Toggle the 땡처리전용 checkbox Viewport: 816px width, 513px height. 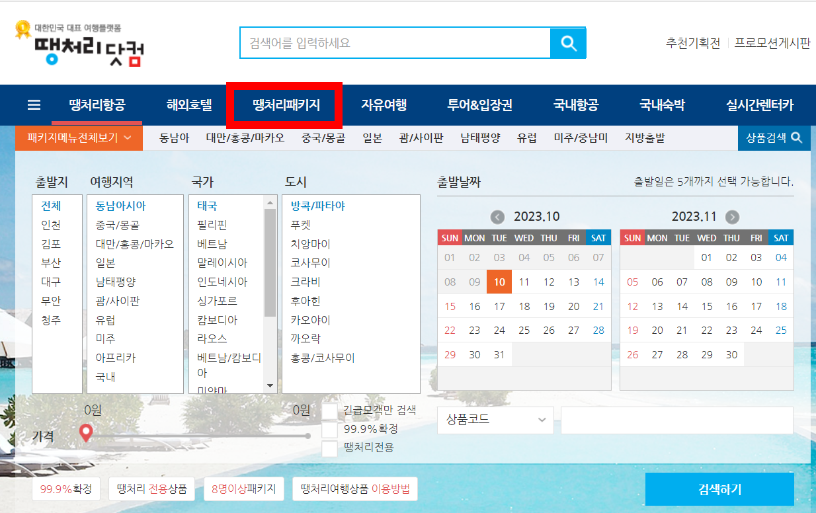(x=329, y=448)
